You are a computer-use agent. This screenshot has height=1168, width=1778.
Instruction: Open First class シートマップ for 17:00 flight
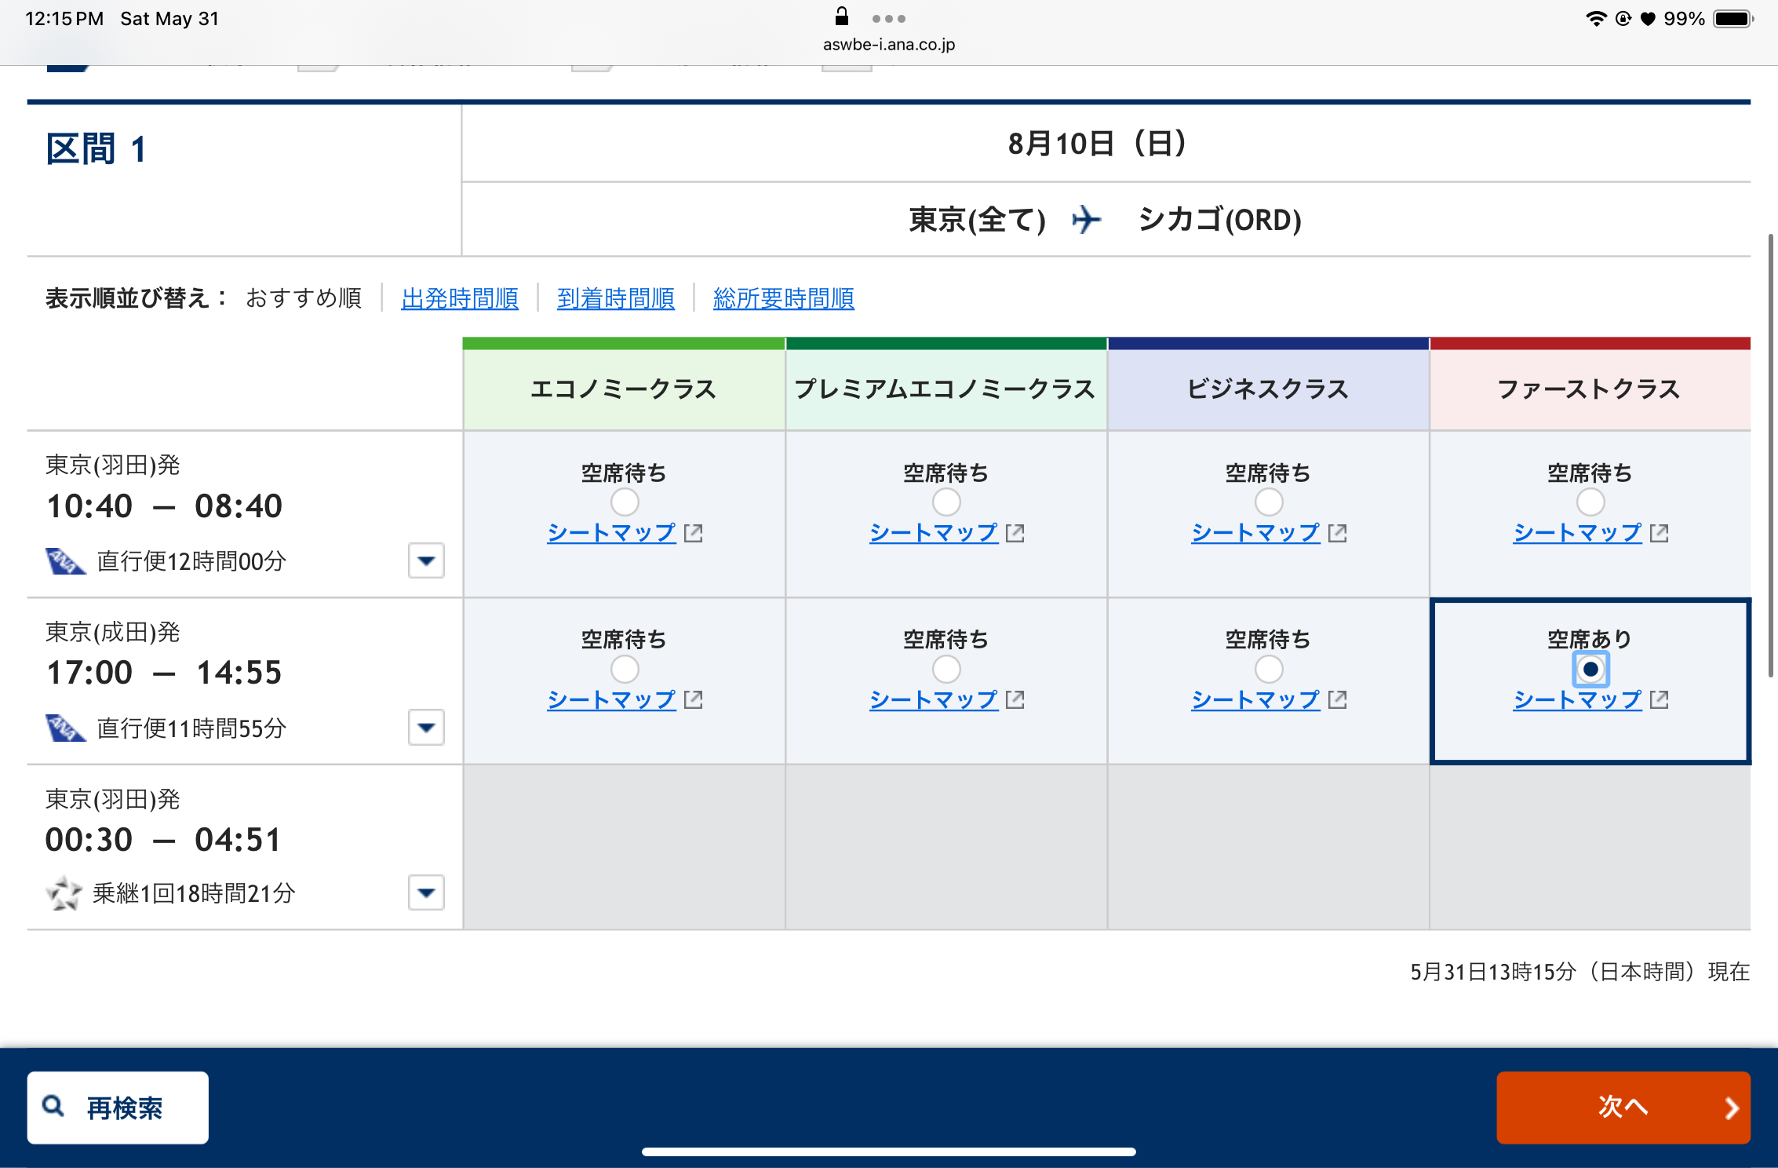tap(1578, 699)
